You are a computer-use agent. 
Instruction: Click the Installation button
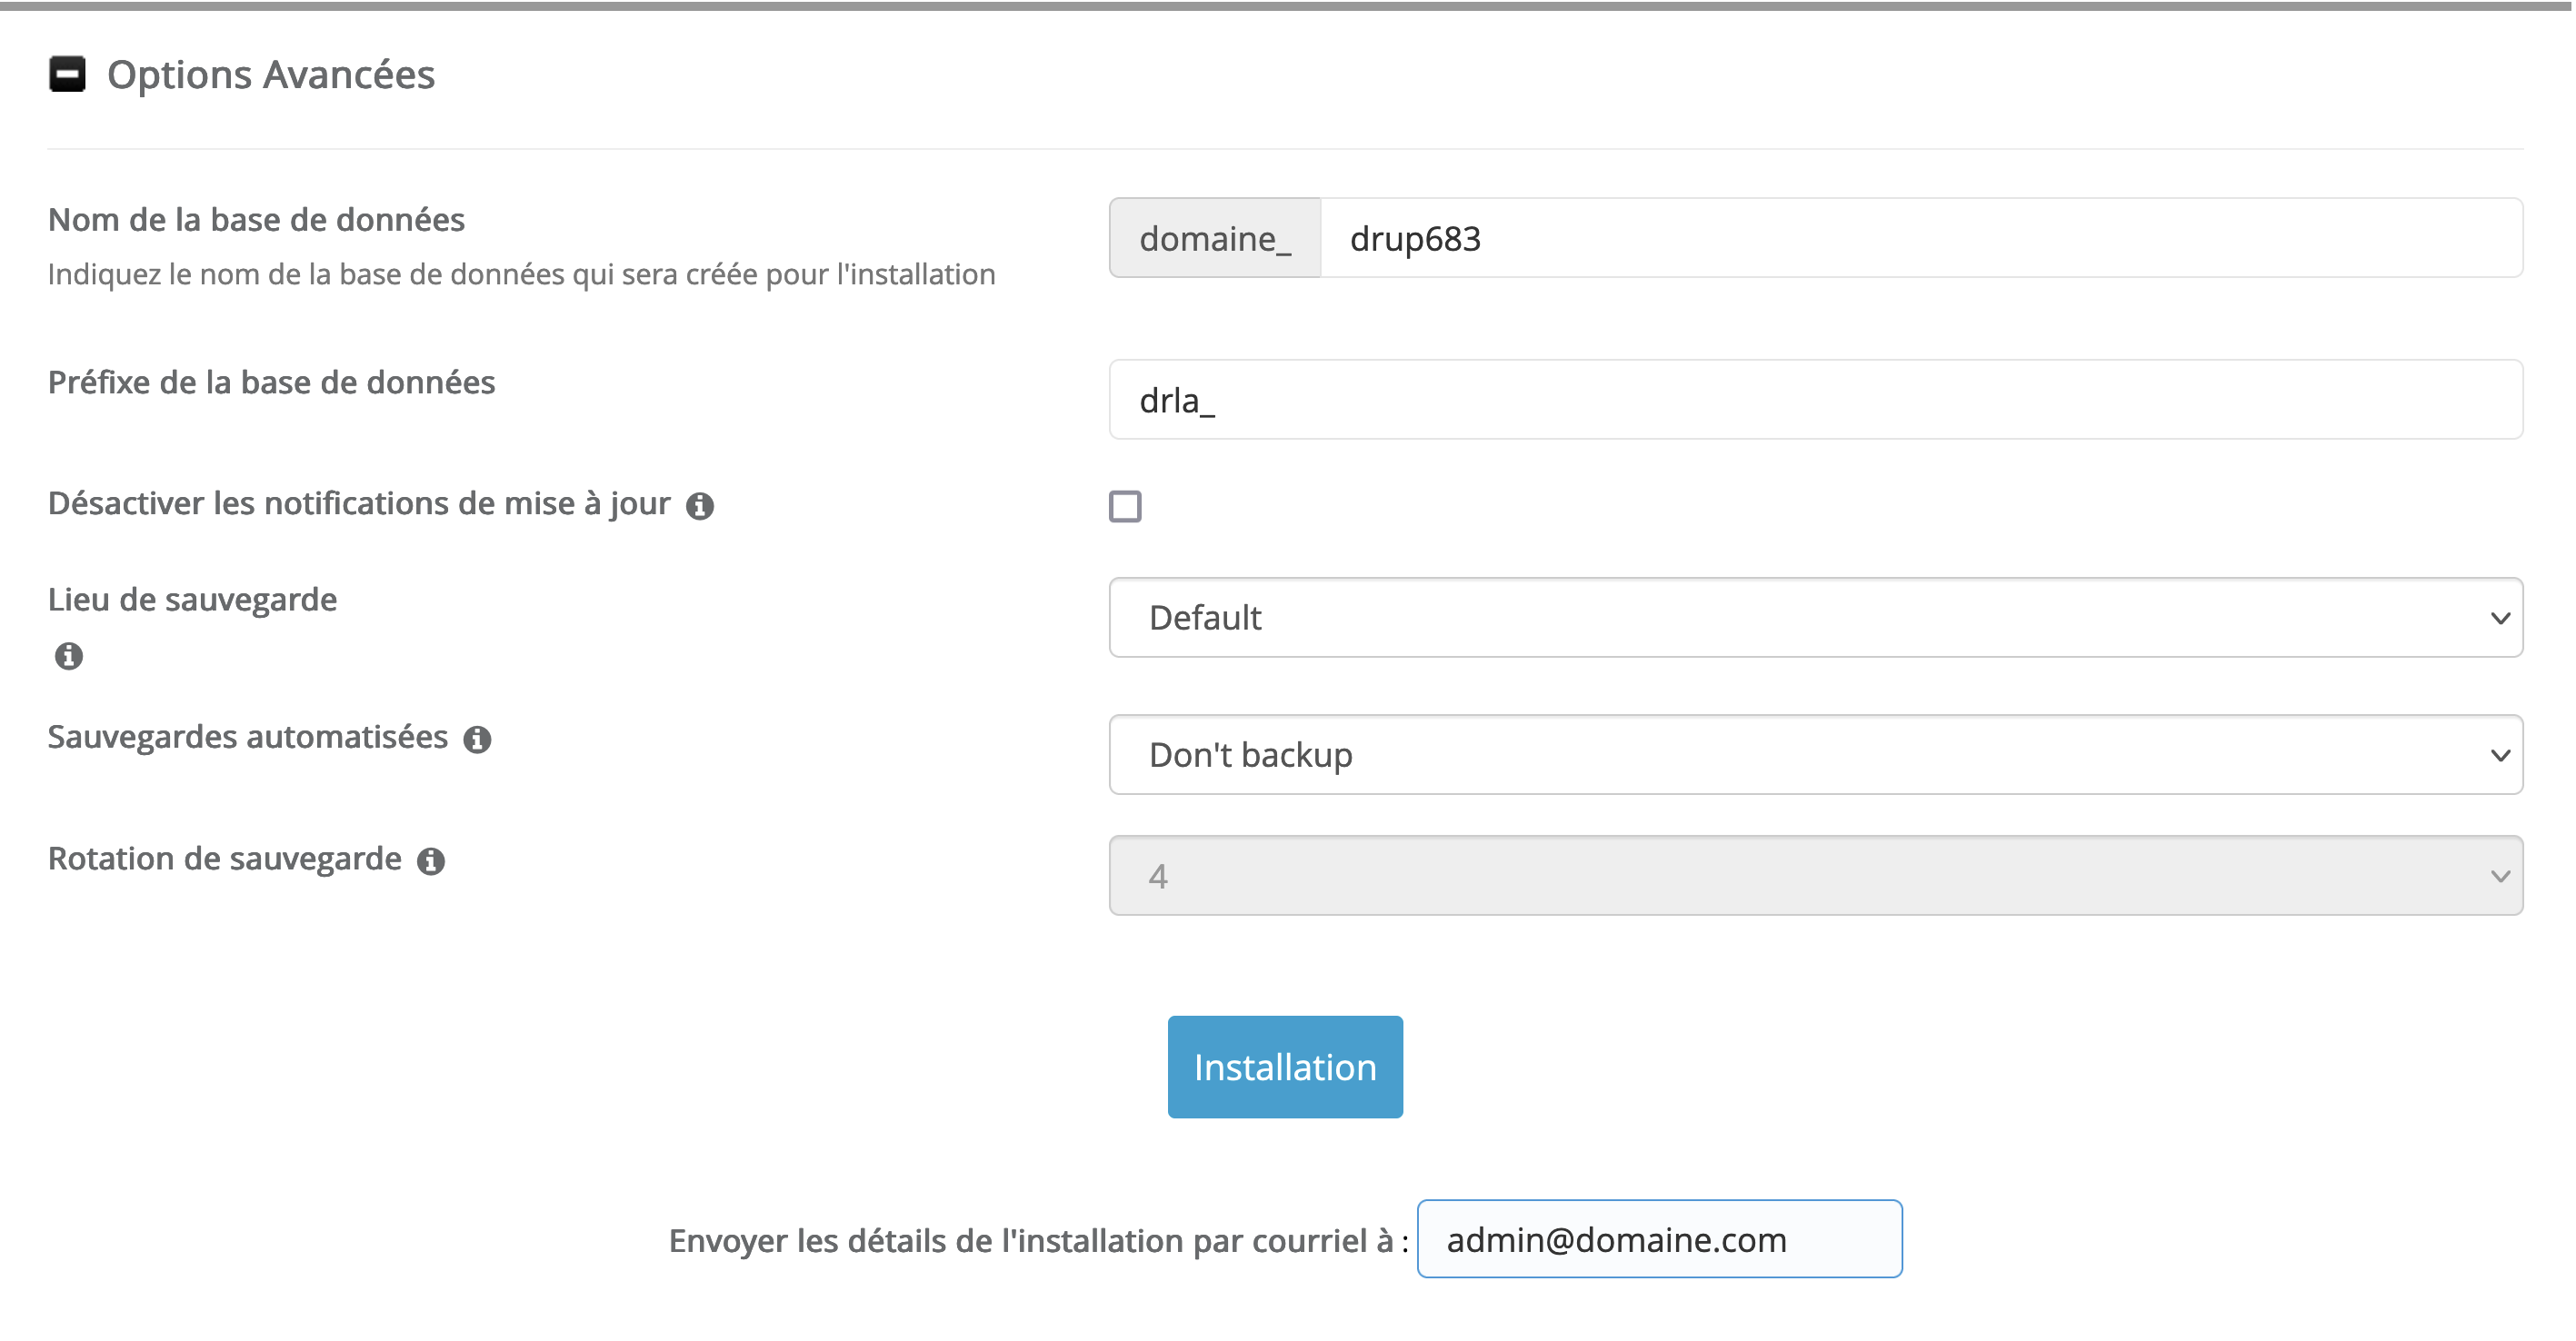coord(1285,1068)
